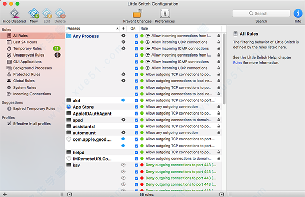This screenshot has width=305, height=197.
Task: Click the green allow dot on the akd rule
Action: coord(142,101)
